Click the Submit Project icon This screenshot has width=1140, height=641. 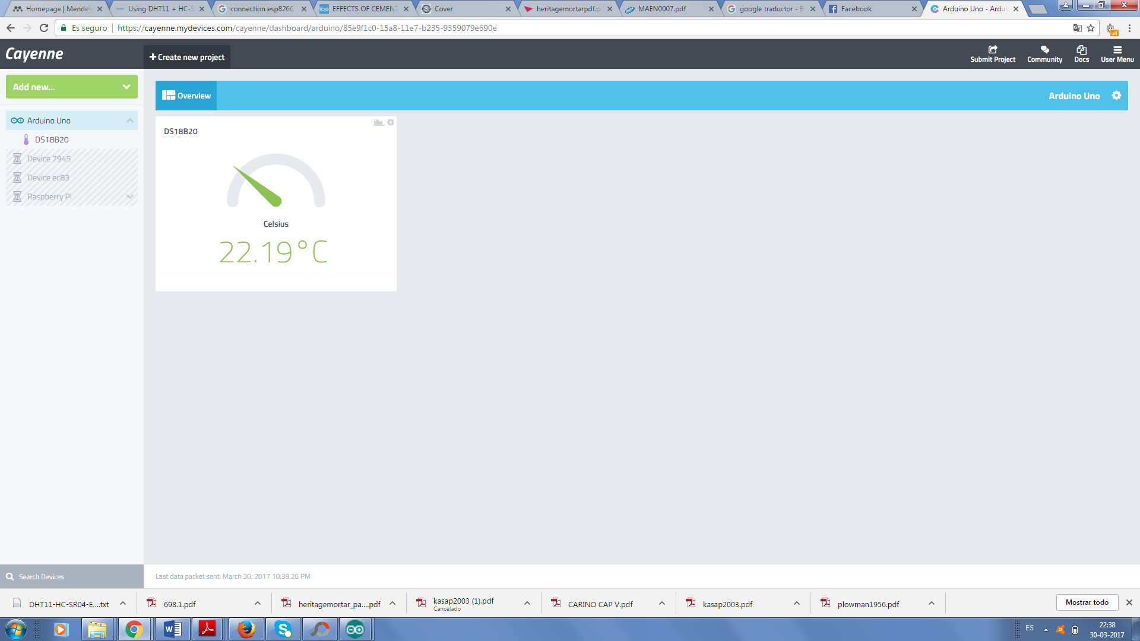tap(993, 50)
